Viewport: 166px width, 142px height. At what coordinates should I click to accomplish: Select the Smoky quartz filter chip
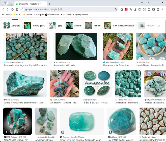[x=36, y=26]
